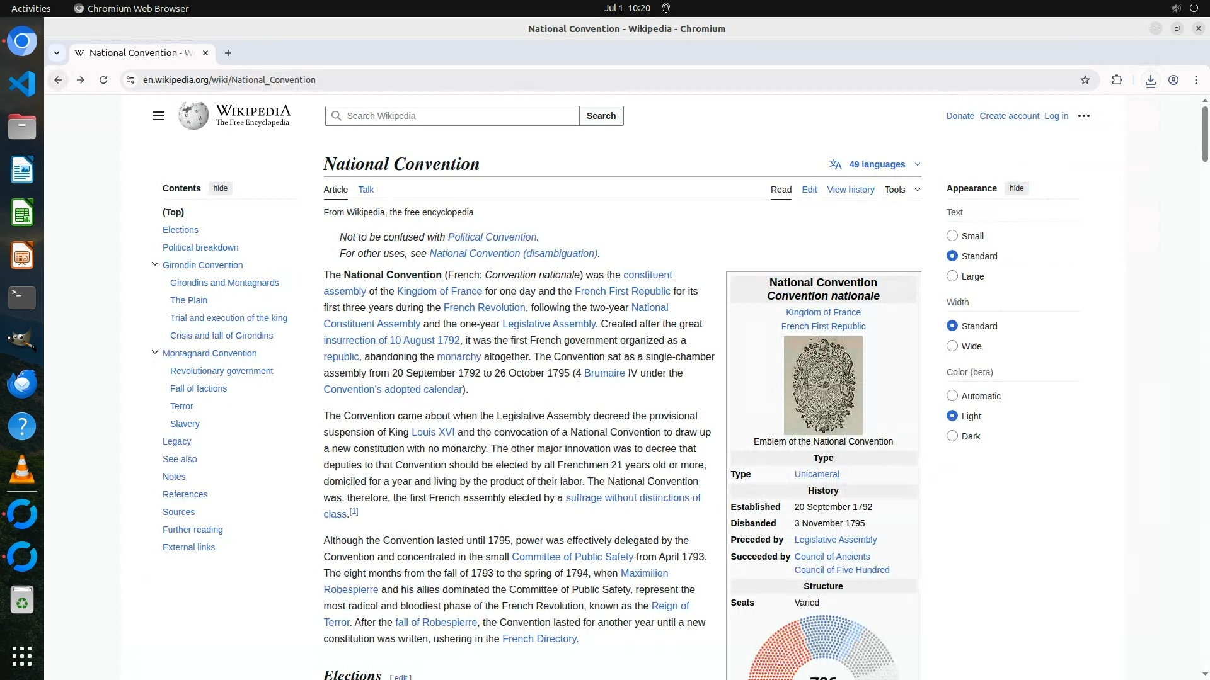Select Wide width option

[952, 346]
